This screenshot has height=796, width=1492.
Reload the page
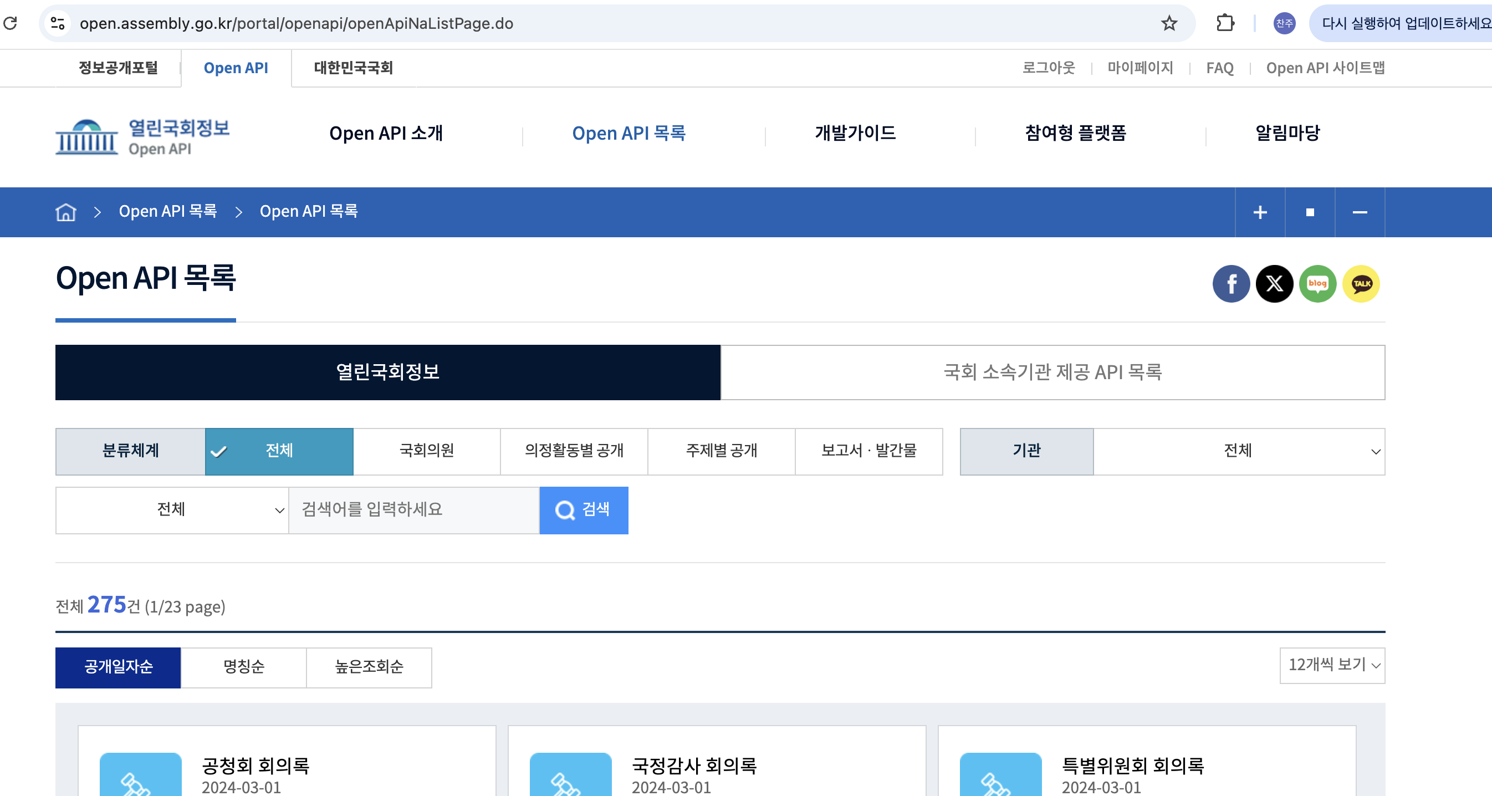[11, 23]
